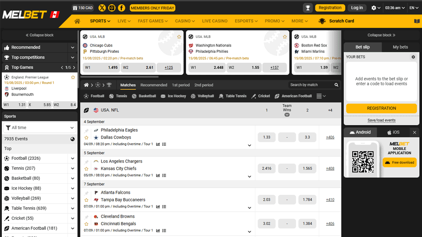This screenshot has height=237, width=422.
Task: Click the bet slip settings gear
Action: (x=413, y=57)
